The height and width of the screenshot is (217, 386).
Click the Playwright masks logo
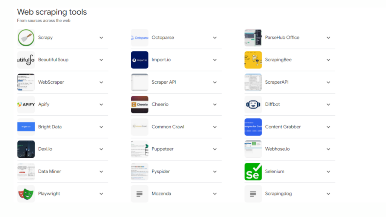pyautogui.click(x=26, y=193)
